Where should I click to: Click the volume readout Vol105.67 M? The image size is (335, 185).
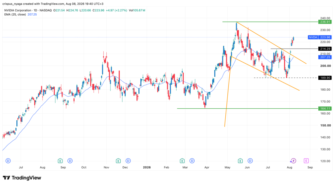tap(137, 10)
